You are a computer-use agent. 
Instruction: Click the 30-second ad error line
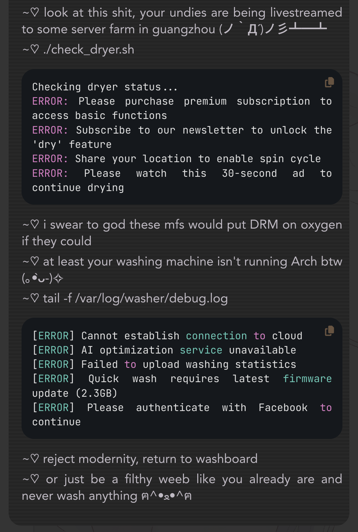coord(182,180)
